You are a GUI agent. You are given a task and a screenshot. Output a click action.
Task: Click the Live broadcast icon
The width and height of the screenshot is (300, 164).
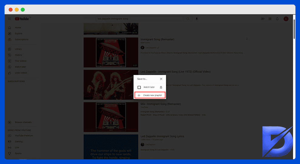(x=10, y=148)
